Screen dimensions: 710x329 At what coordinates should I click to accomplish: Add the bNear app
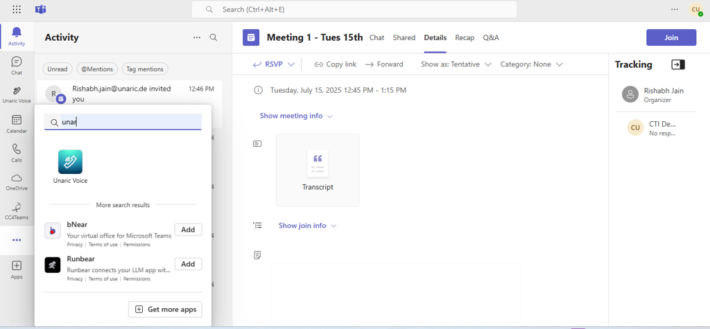click(188, 229)
